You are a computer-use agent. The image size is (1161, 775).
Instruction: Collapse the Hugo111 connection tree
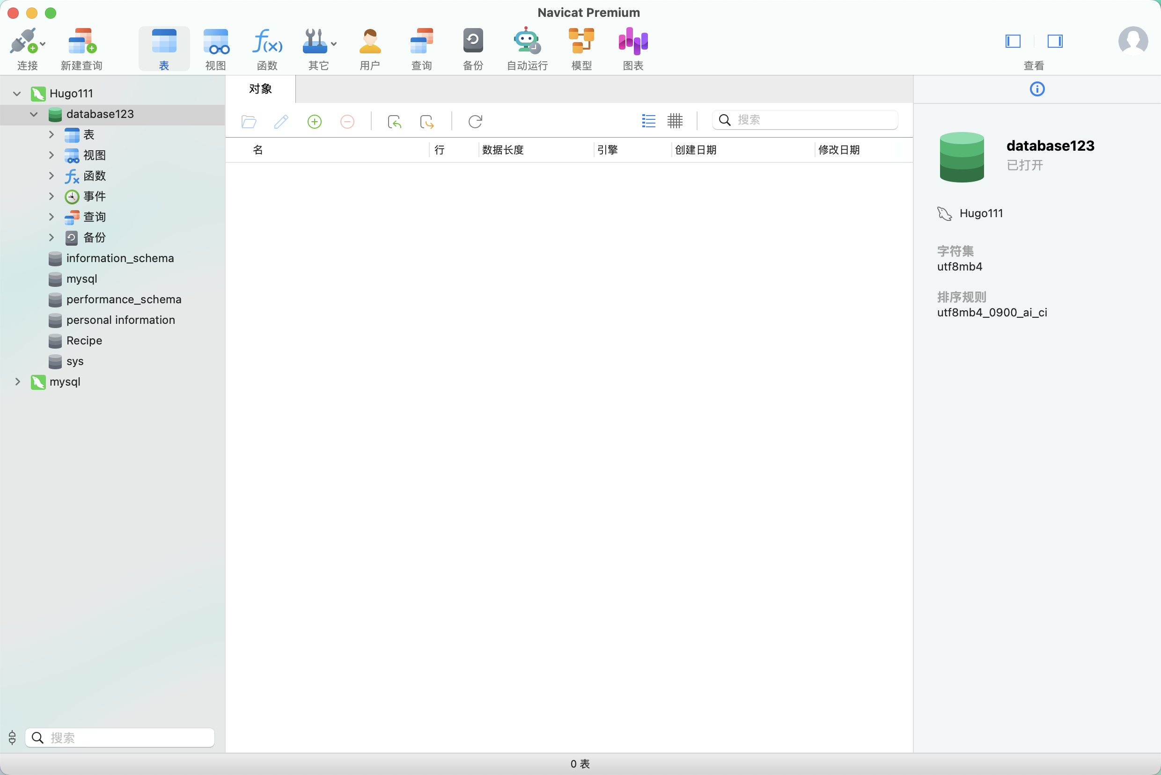[17, 94]
